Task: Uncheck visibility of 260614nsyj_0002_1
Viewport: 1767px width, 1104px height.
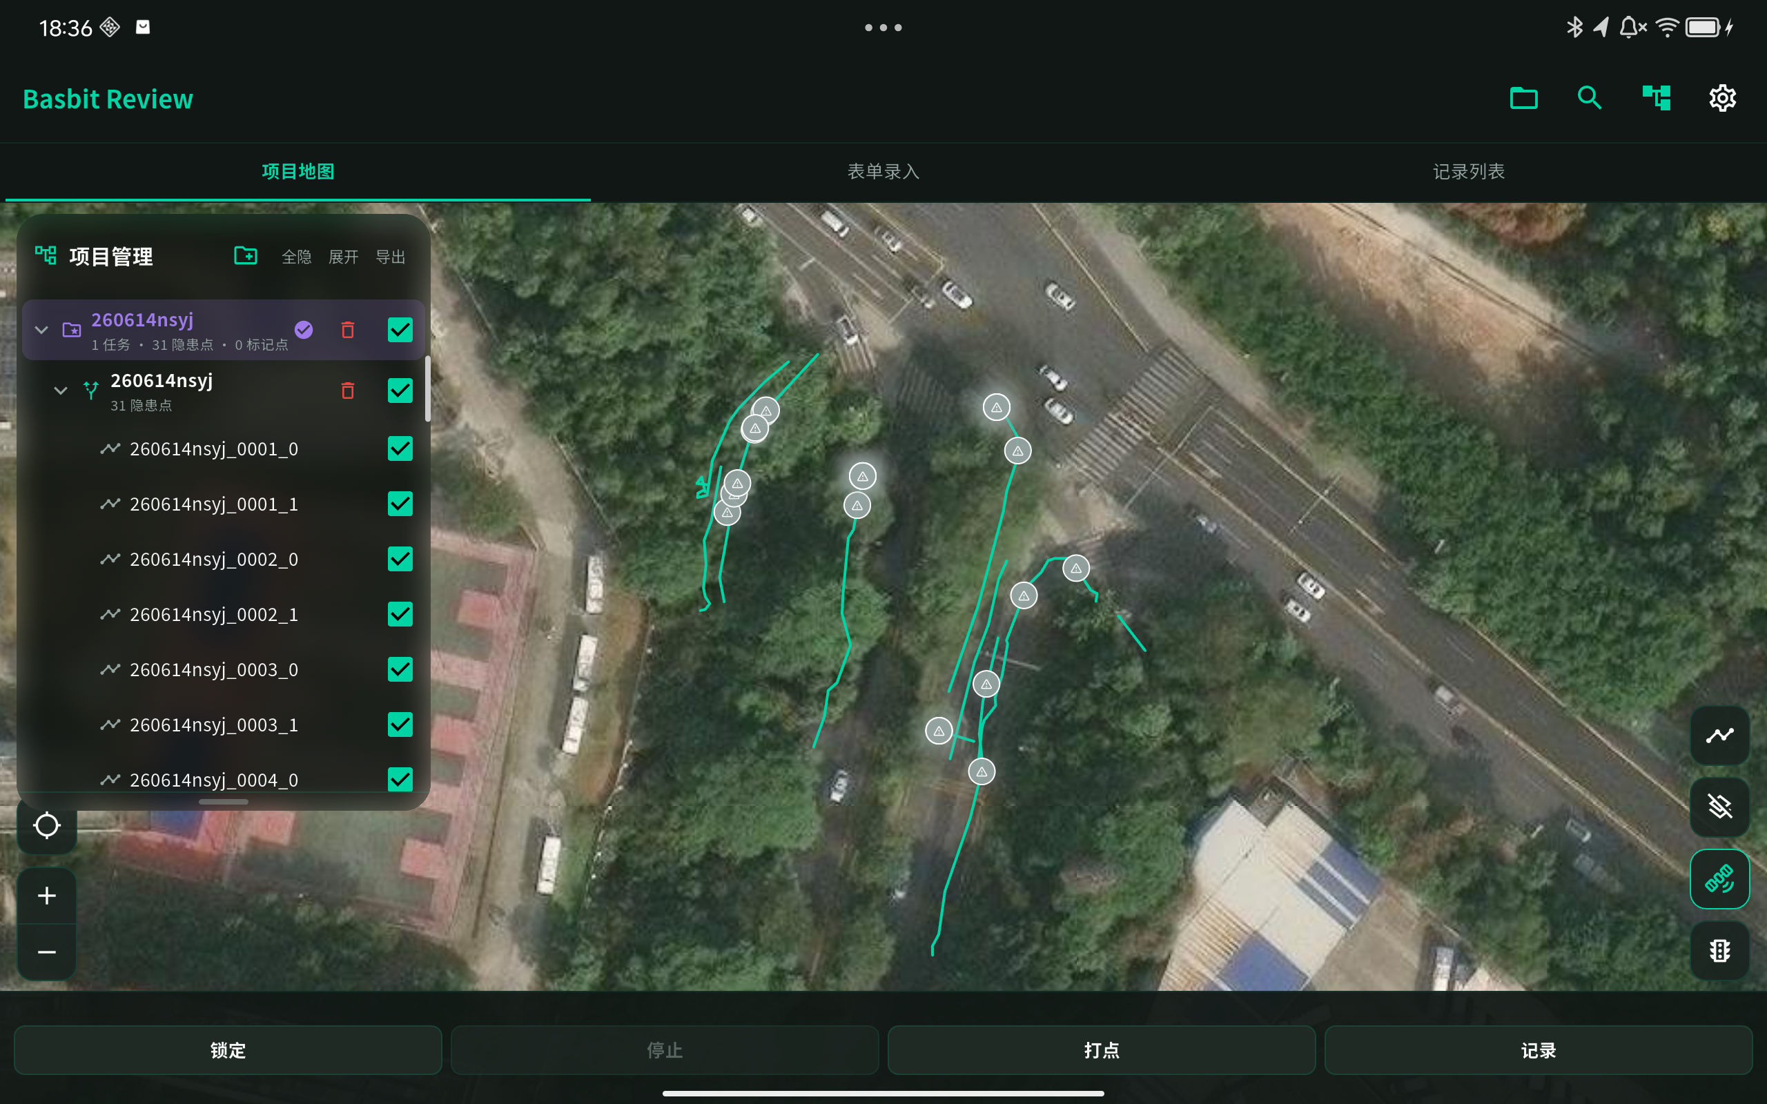Action: click(400, 614)
